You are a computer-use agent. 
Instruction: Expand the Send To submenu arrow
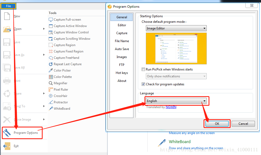44,106
